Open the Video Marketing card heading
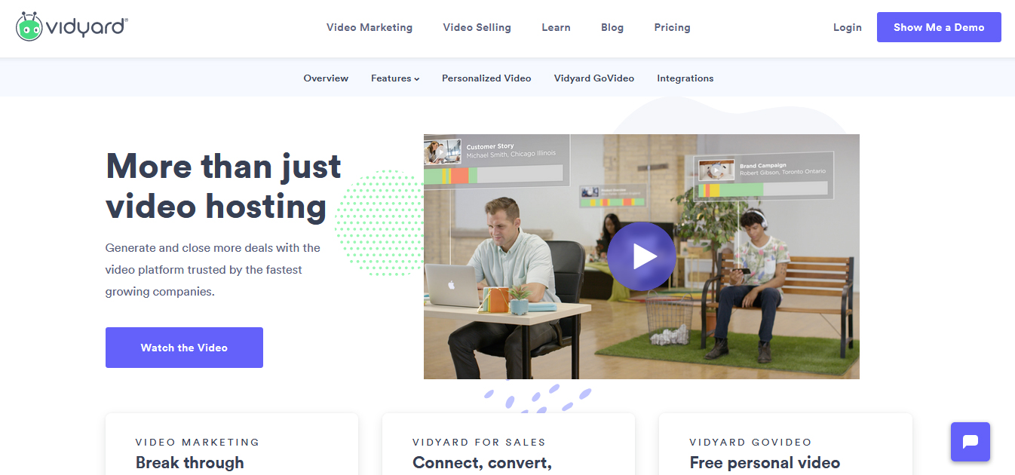 coord(189,462)
